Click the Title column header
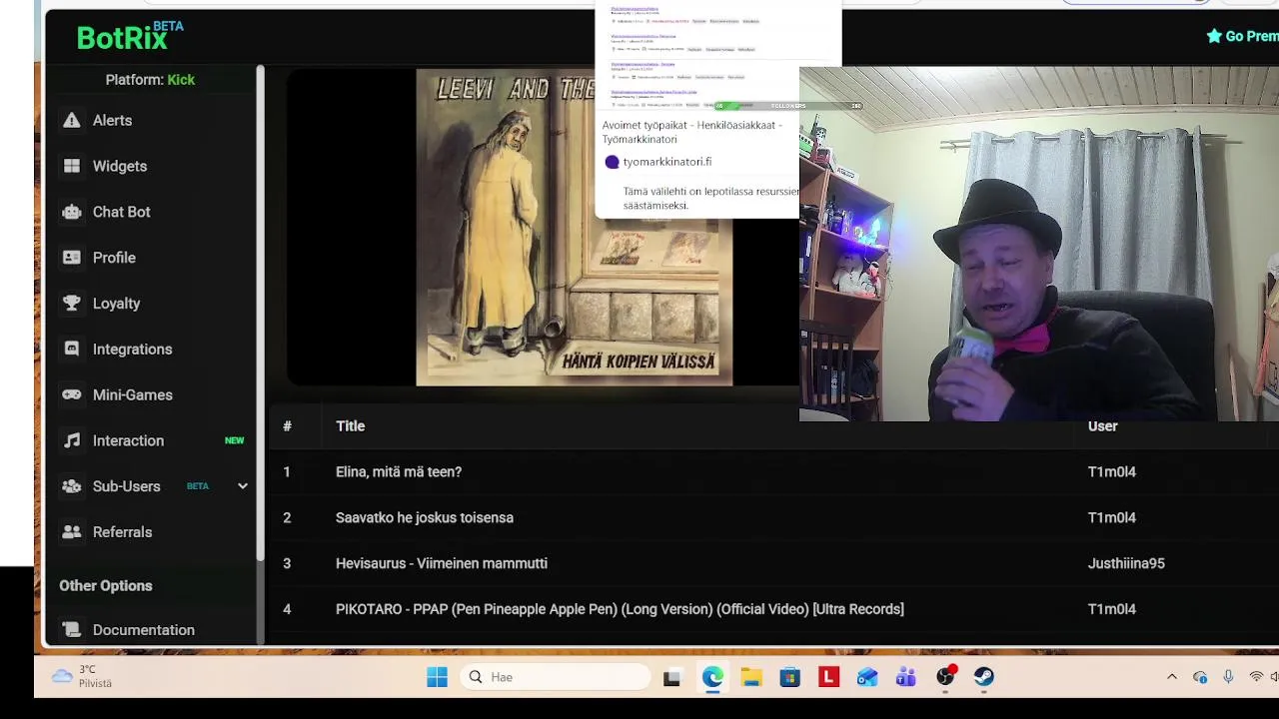Screen dimensions: 1279x719 tap(350, 426)
